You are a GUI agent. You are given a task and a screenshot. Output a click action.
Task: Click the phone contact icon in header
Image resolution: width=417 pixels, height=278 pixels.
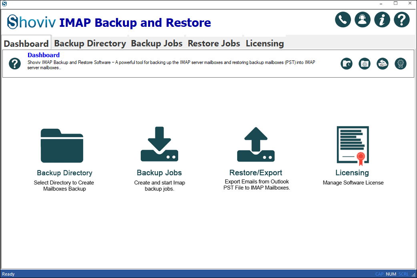343,20
